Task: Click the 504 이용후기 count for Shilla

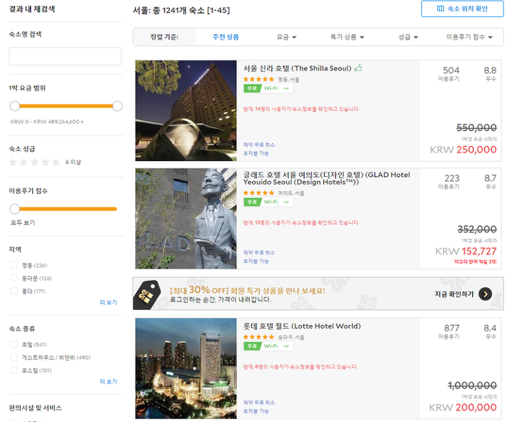Action: point(450,73)
